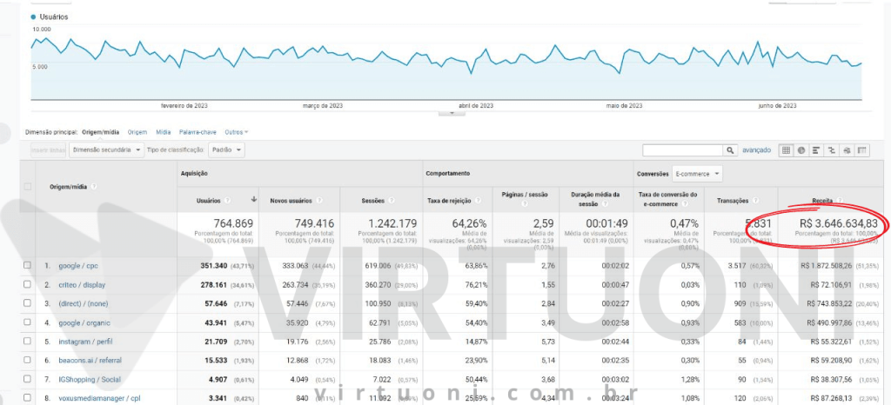Image resolution: width=891 pixels, height=405 pixels.
Task: Open the E-commerce conversions dropdown
Action: (697, 174)
